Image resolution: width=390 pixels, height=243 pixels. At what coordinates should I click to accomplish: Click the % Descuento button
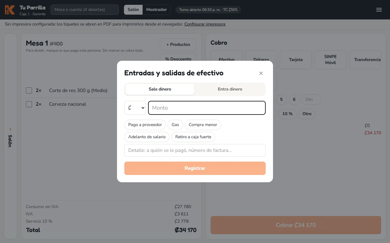(x=178, y=58)
